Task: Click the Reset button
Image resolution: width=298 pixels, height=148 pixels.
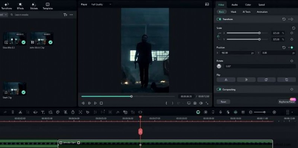Action: click(223, 102)
